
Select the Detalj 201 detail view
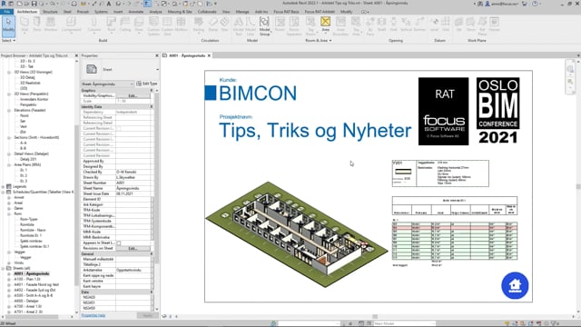(x=28, y=159)
